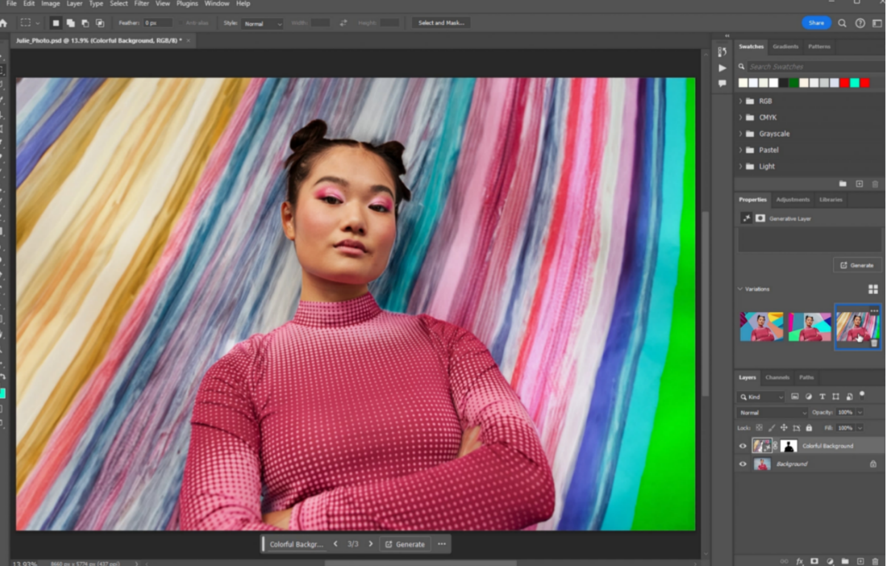Select the Subtract from selection icon
Image resolution: width=886 pixels, height=566 pixels.
point(85,23)
